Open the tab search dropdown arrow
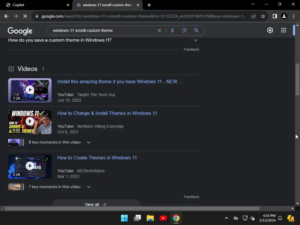The image size is (300, 225). click(253, 4)
